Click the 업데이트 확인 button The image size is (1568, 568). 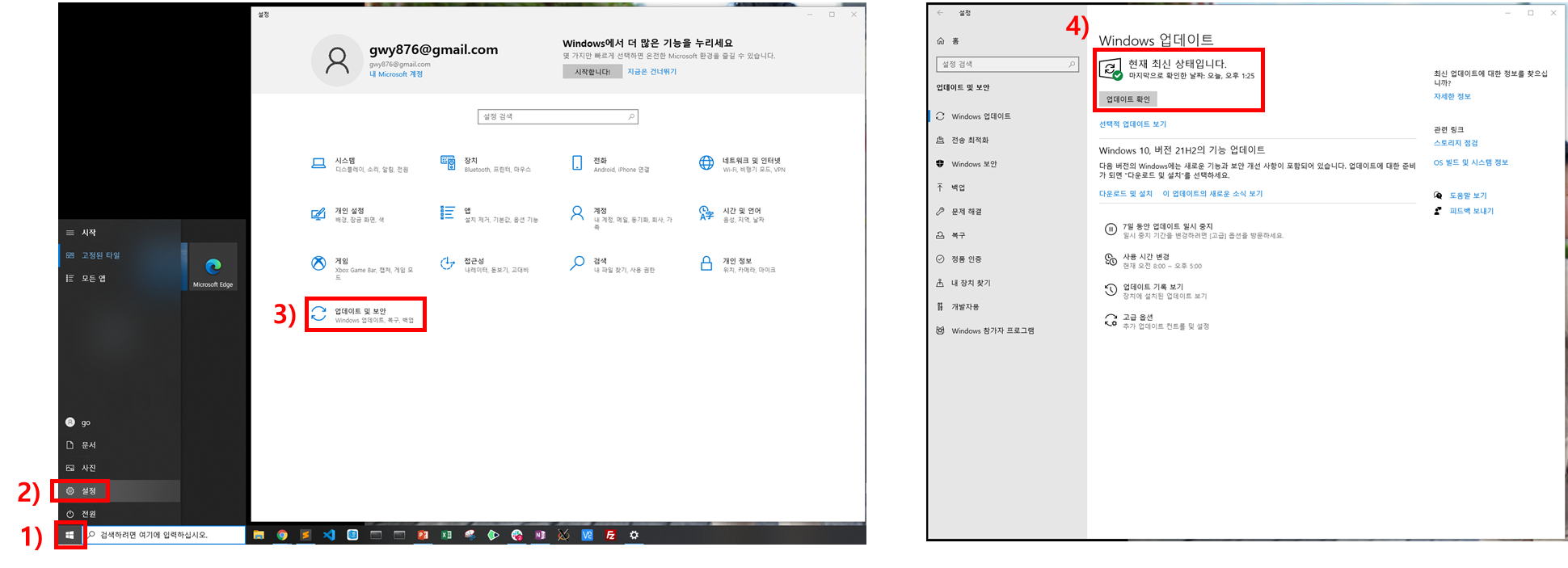coord(1128,99)
